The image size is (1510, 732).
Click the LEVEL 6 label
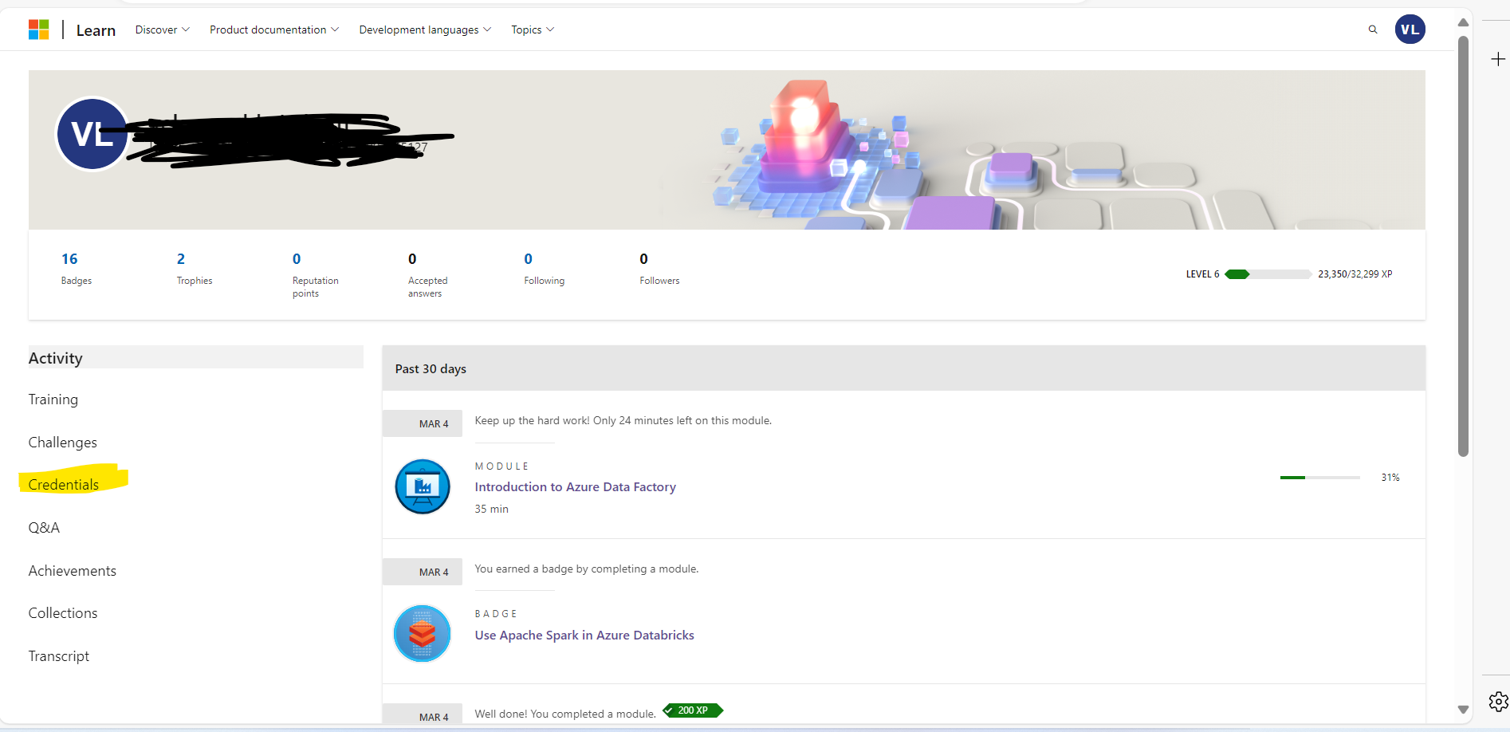click(x=1202, y=274)
